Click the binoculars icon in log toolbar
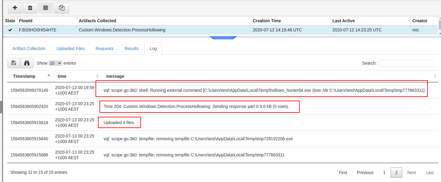 click(x=27, y=63)
